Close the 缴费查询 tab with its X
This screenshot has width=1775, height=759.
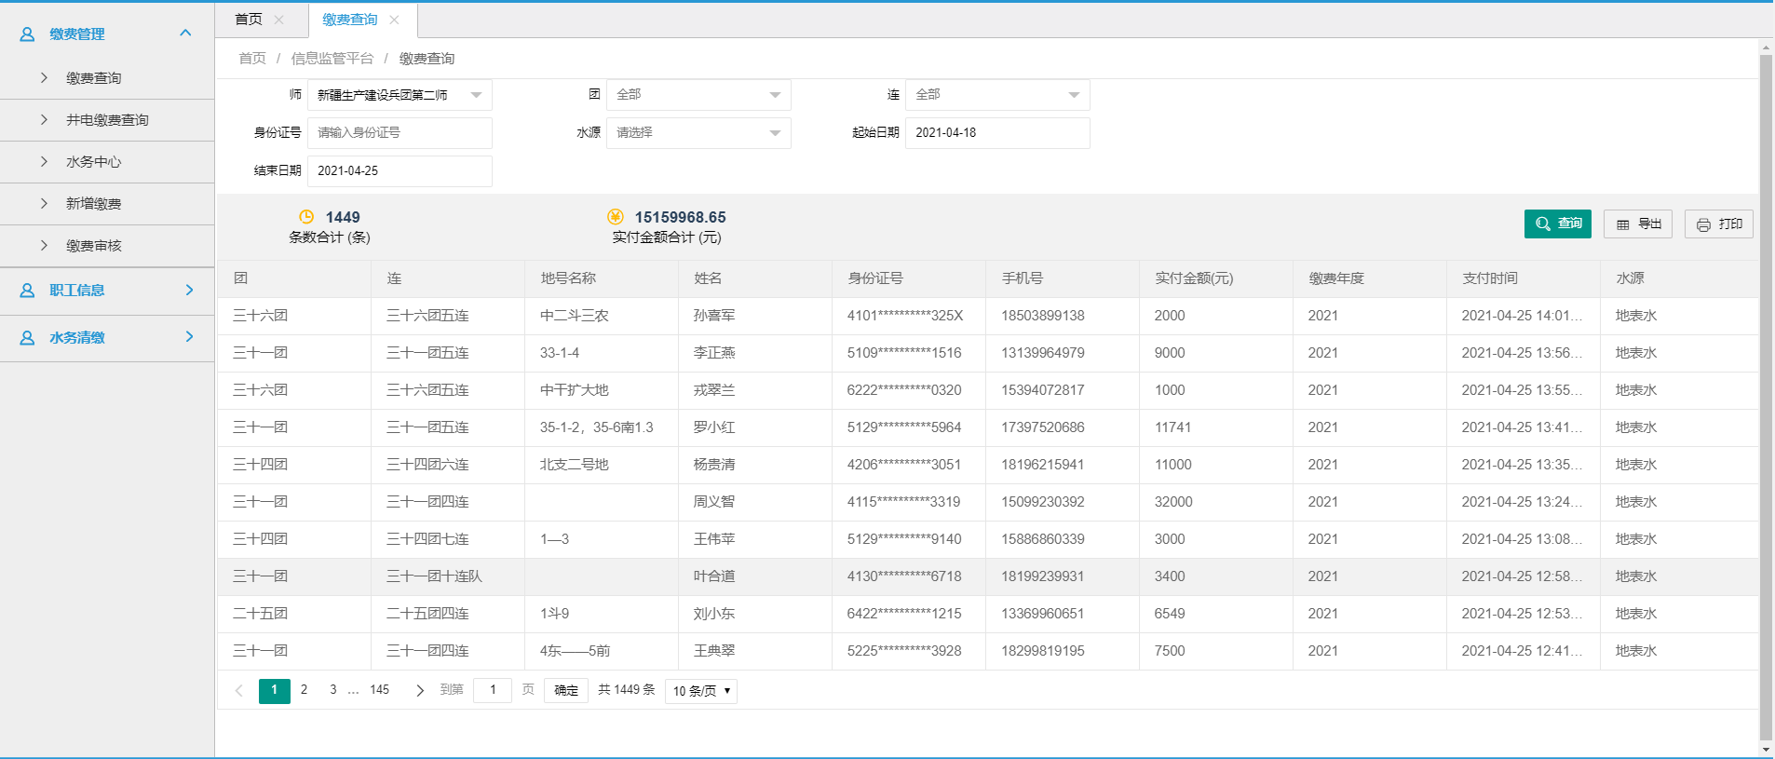pos(395,20)
